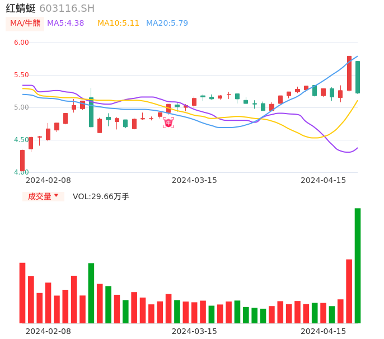Click the 4.00 price axis label

point(21,172)
